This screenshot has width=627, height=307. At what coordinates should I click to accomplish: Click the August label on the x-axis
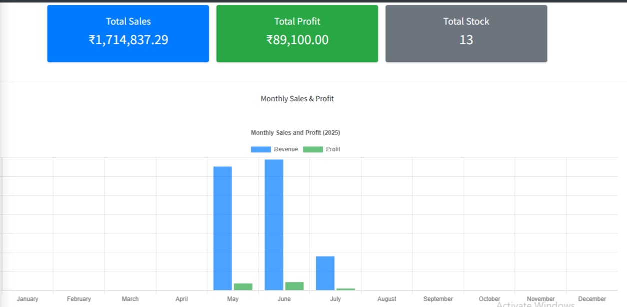pos(387,299)
